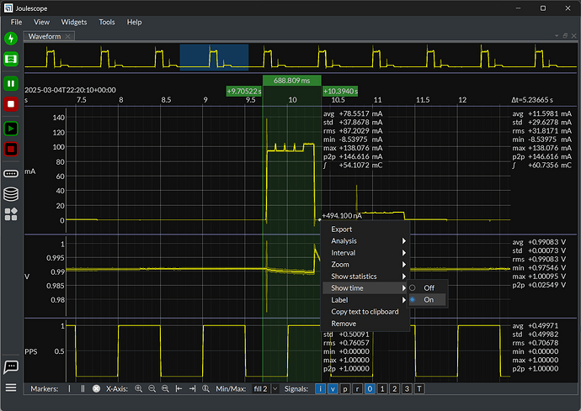This screenshot has width=581, height=411.
Task: Open the Help menu
Action: click(134, 22)
